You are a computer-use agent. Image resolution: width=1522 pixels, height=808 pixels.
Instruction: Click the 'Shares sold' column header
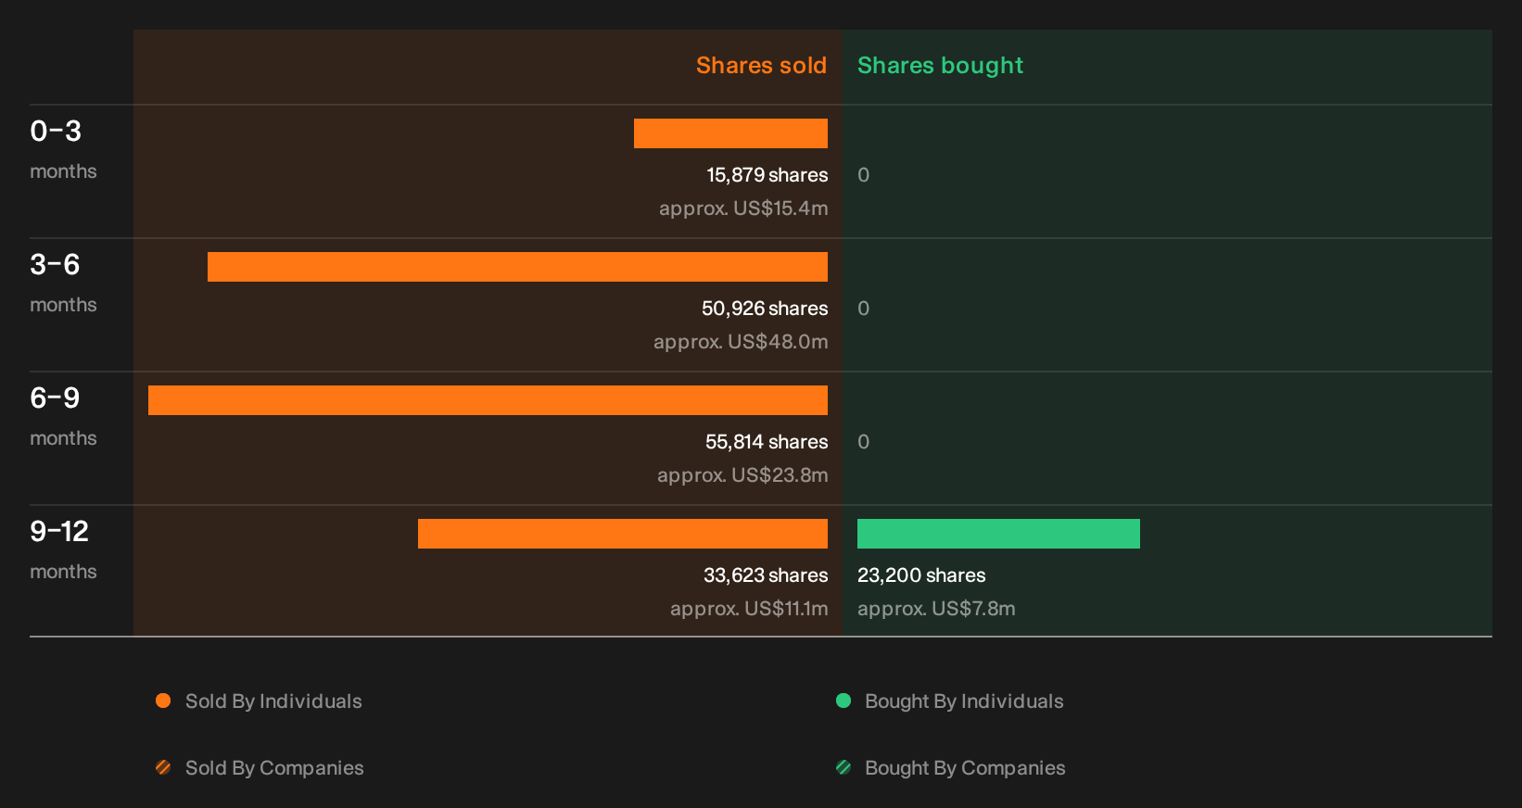[761, 66]
